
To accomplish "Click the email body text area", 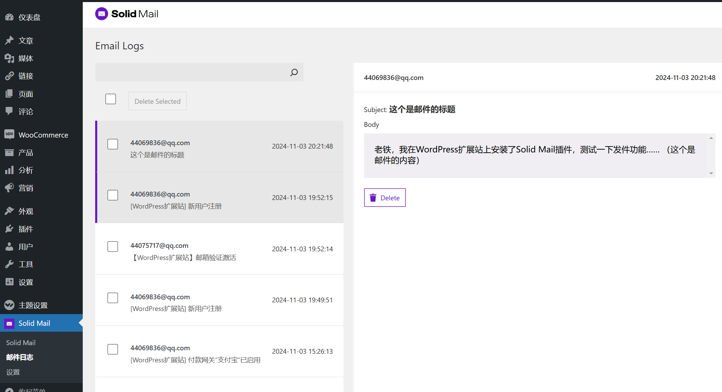I will click(535, 155).
